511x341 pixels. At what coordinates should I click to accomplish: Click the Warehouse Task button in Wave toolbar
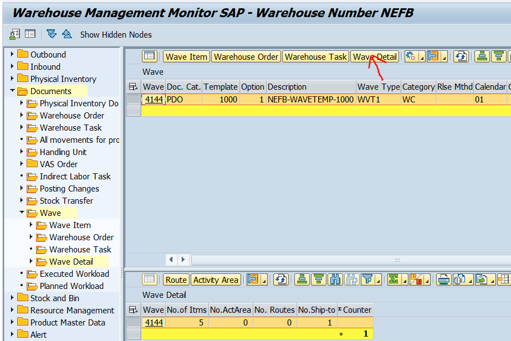[315, 56]
